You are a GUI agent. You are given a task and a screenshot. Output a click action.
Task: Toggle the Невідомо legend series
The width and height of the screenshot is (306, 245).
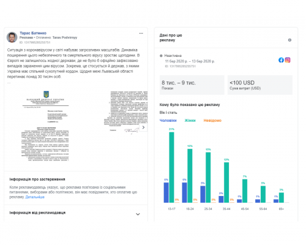[x=212, y=121]
